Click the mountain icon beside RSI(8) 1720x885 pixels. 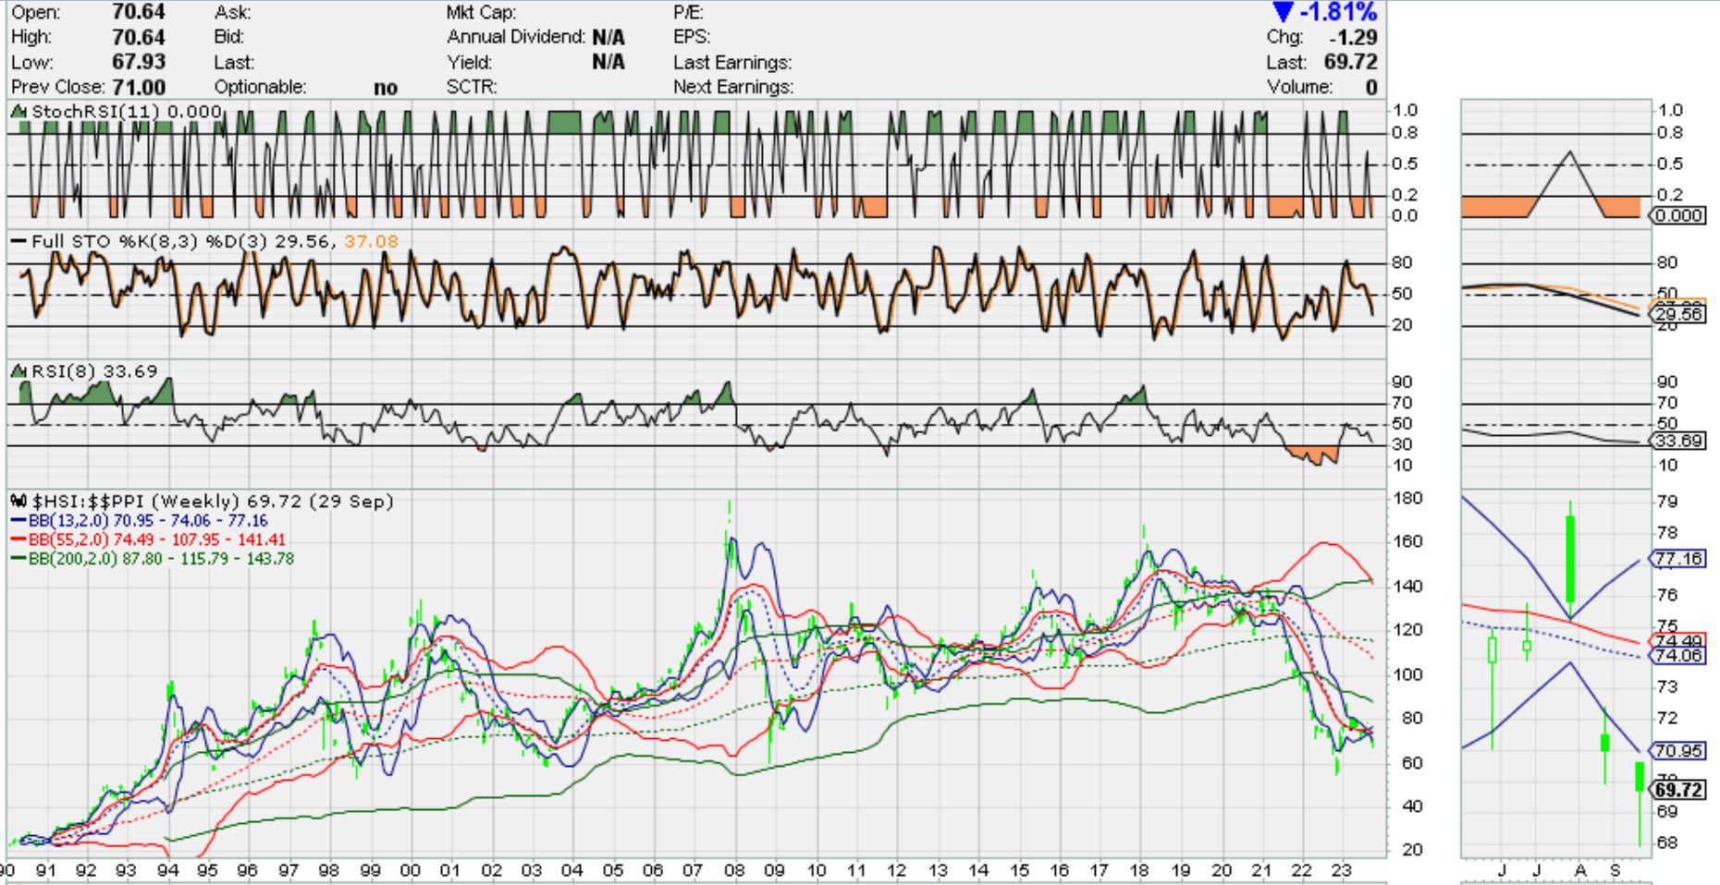(18, 371)
